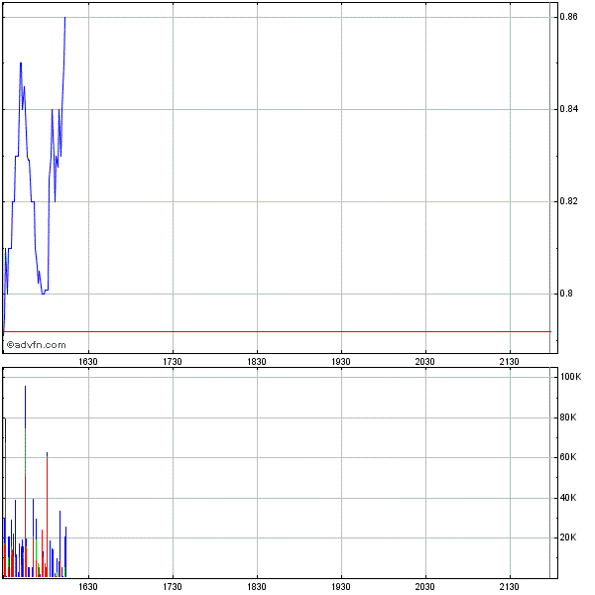Screen dimensions: 595x595
Task: Click 1630 label under volume chart
Action: (88, 587)
